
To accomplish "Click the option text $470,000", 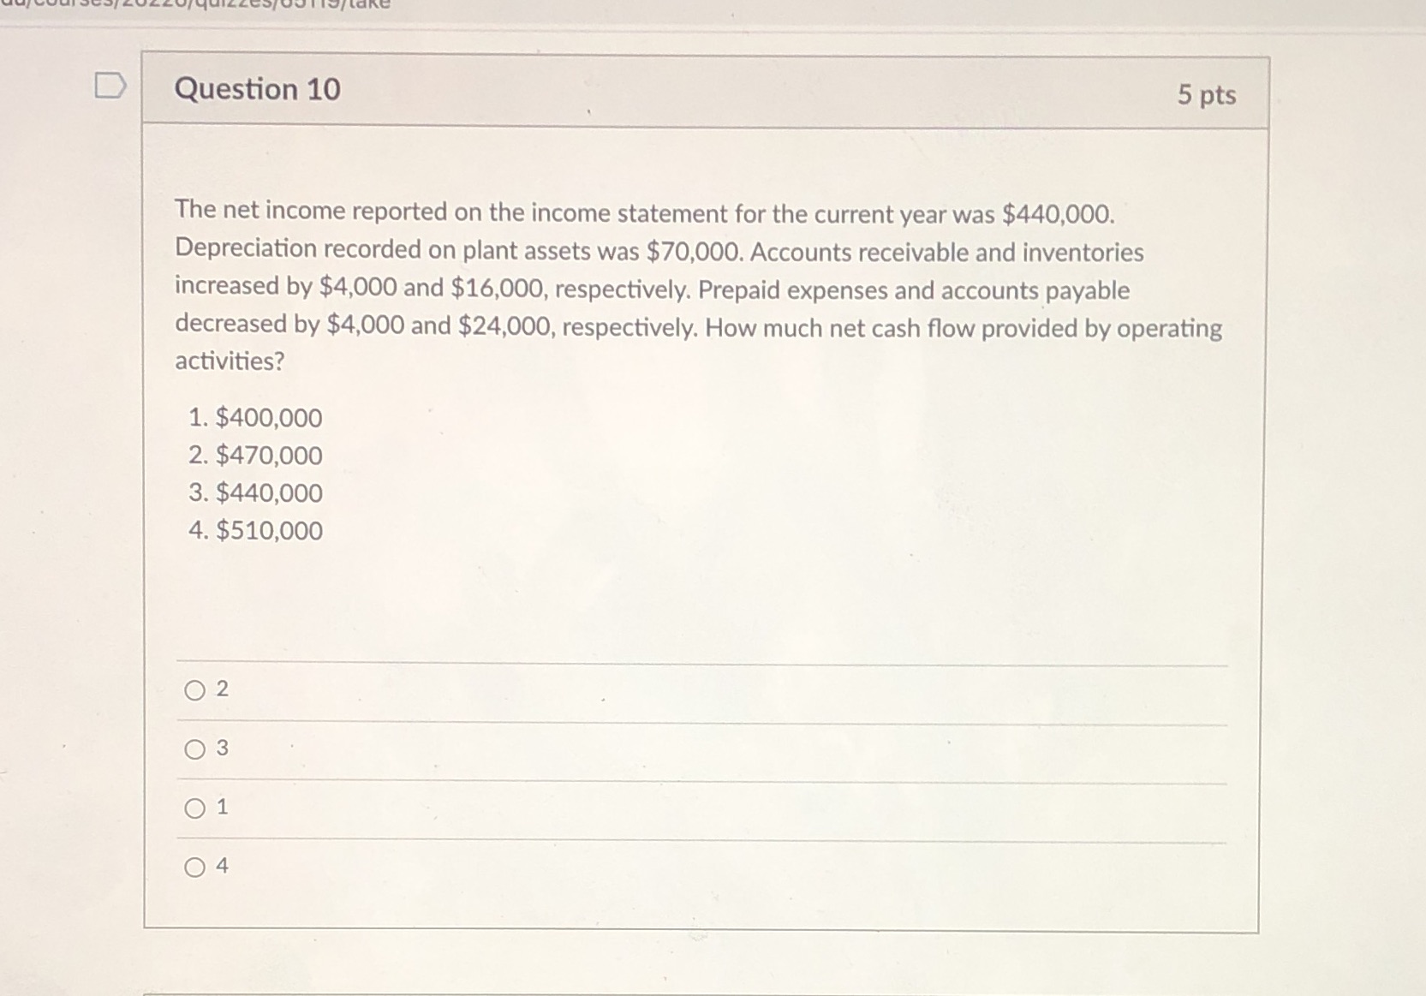I will (254, 456).
